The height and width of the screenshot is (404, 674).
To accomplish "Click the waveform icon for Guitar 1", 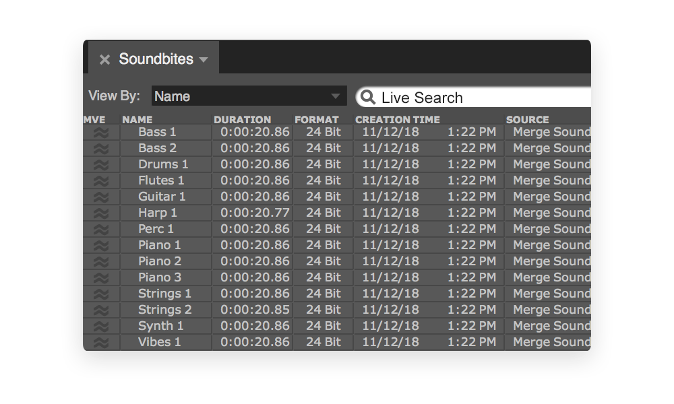I will 101,197.
